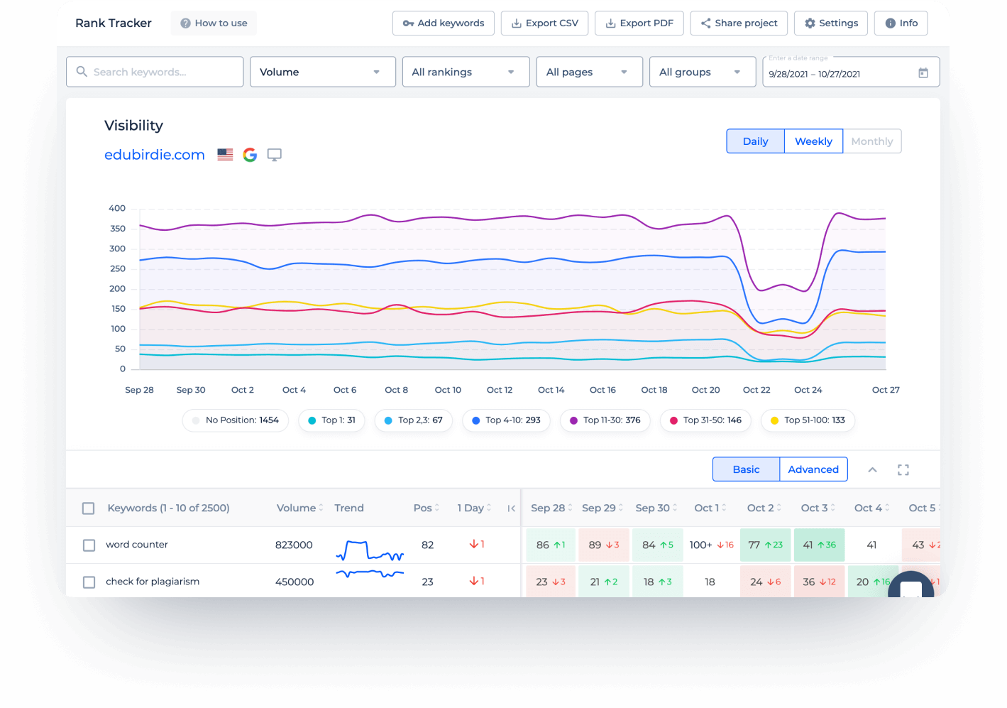The width and height of the screenshot is (1007, 708).
Task: Toggle the Top 1 legend series
Action: coord(331,420)
